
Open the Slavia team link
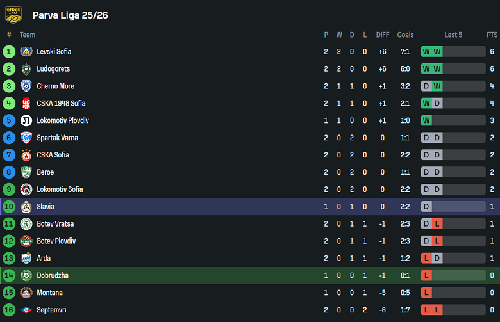pos(46,207)
